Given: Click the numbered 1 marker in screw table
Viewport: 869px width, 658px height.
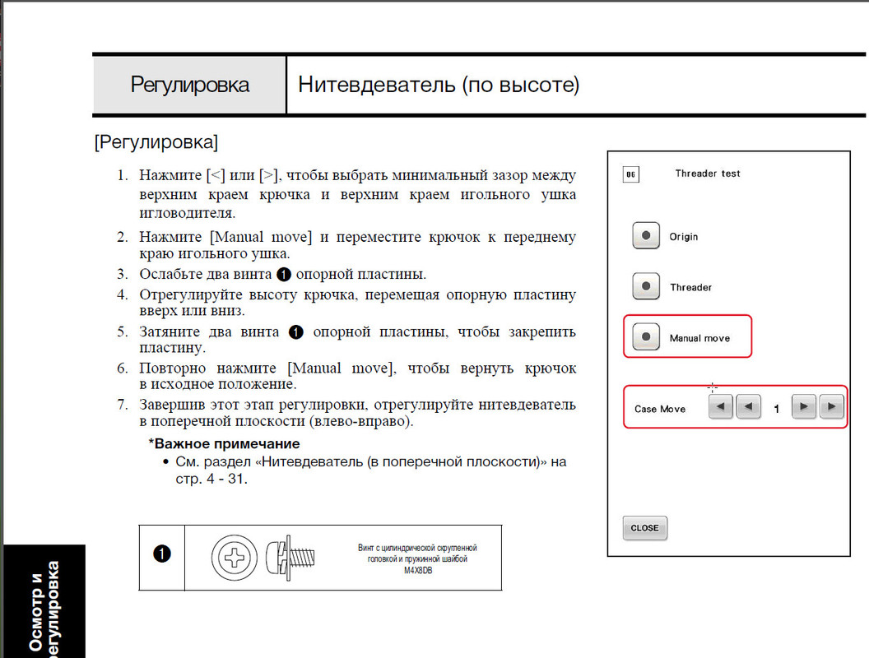Looking at the screenshot, I should coord(162,554).
